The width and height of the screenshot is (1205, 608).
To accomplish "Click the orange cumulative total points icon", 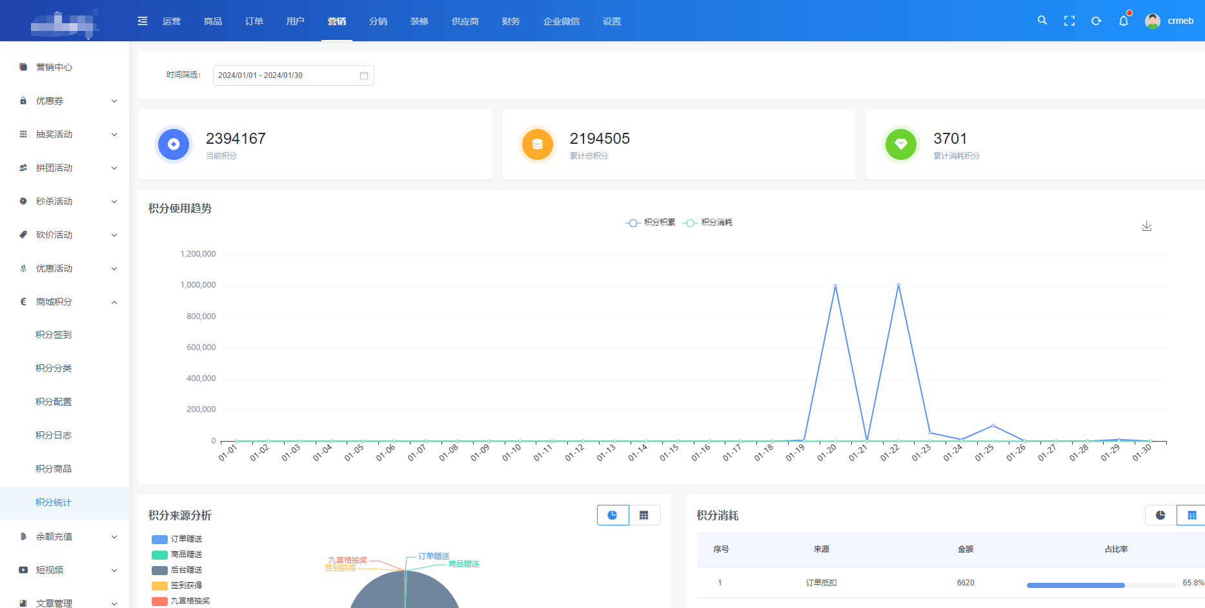I will [537, 144].
